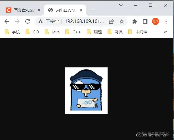Close the 写文章-CSDN tab
The image size is (174, 140).
(39, 10)
